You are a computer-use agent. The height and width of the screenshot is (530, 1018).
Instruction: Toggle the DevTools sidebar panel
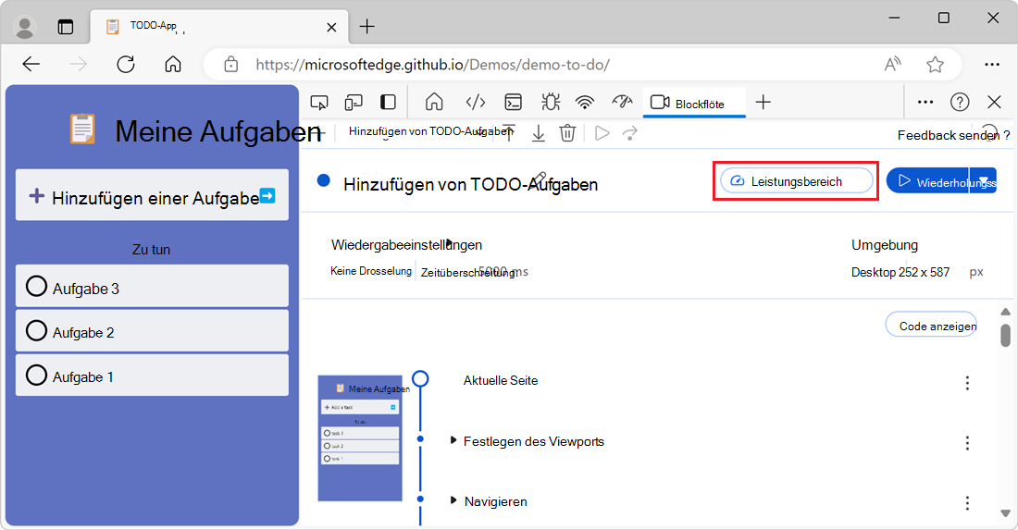(389, 103)
